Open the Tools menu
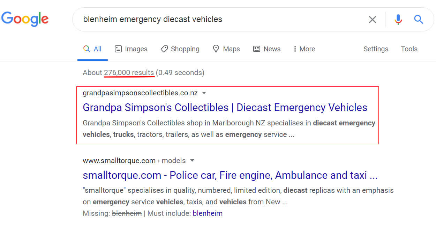This screenshot has height=227, width=436. [409, 49]
